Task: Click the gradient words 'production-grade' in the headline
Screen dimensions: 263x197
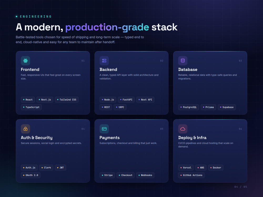Action: point(107,27)
